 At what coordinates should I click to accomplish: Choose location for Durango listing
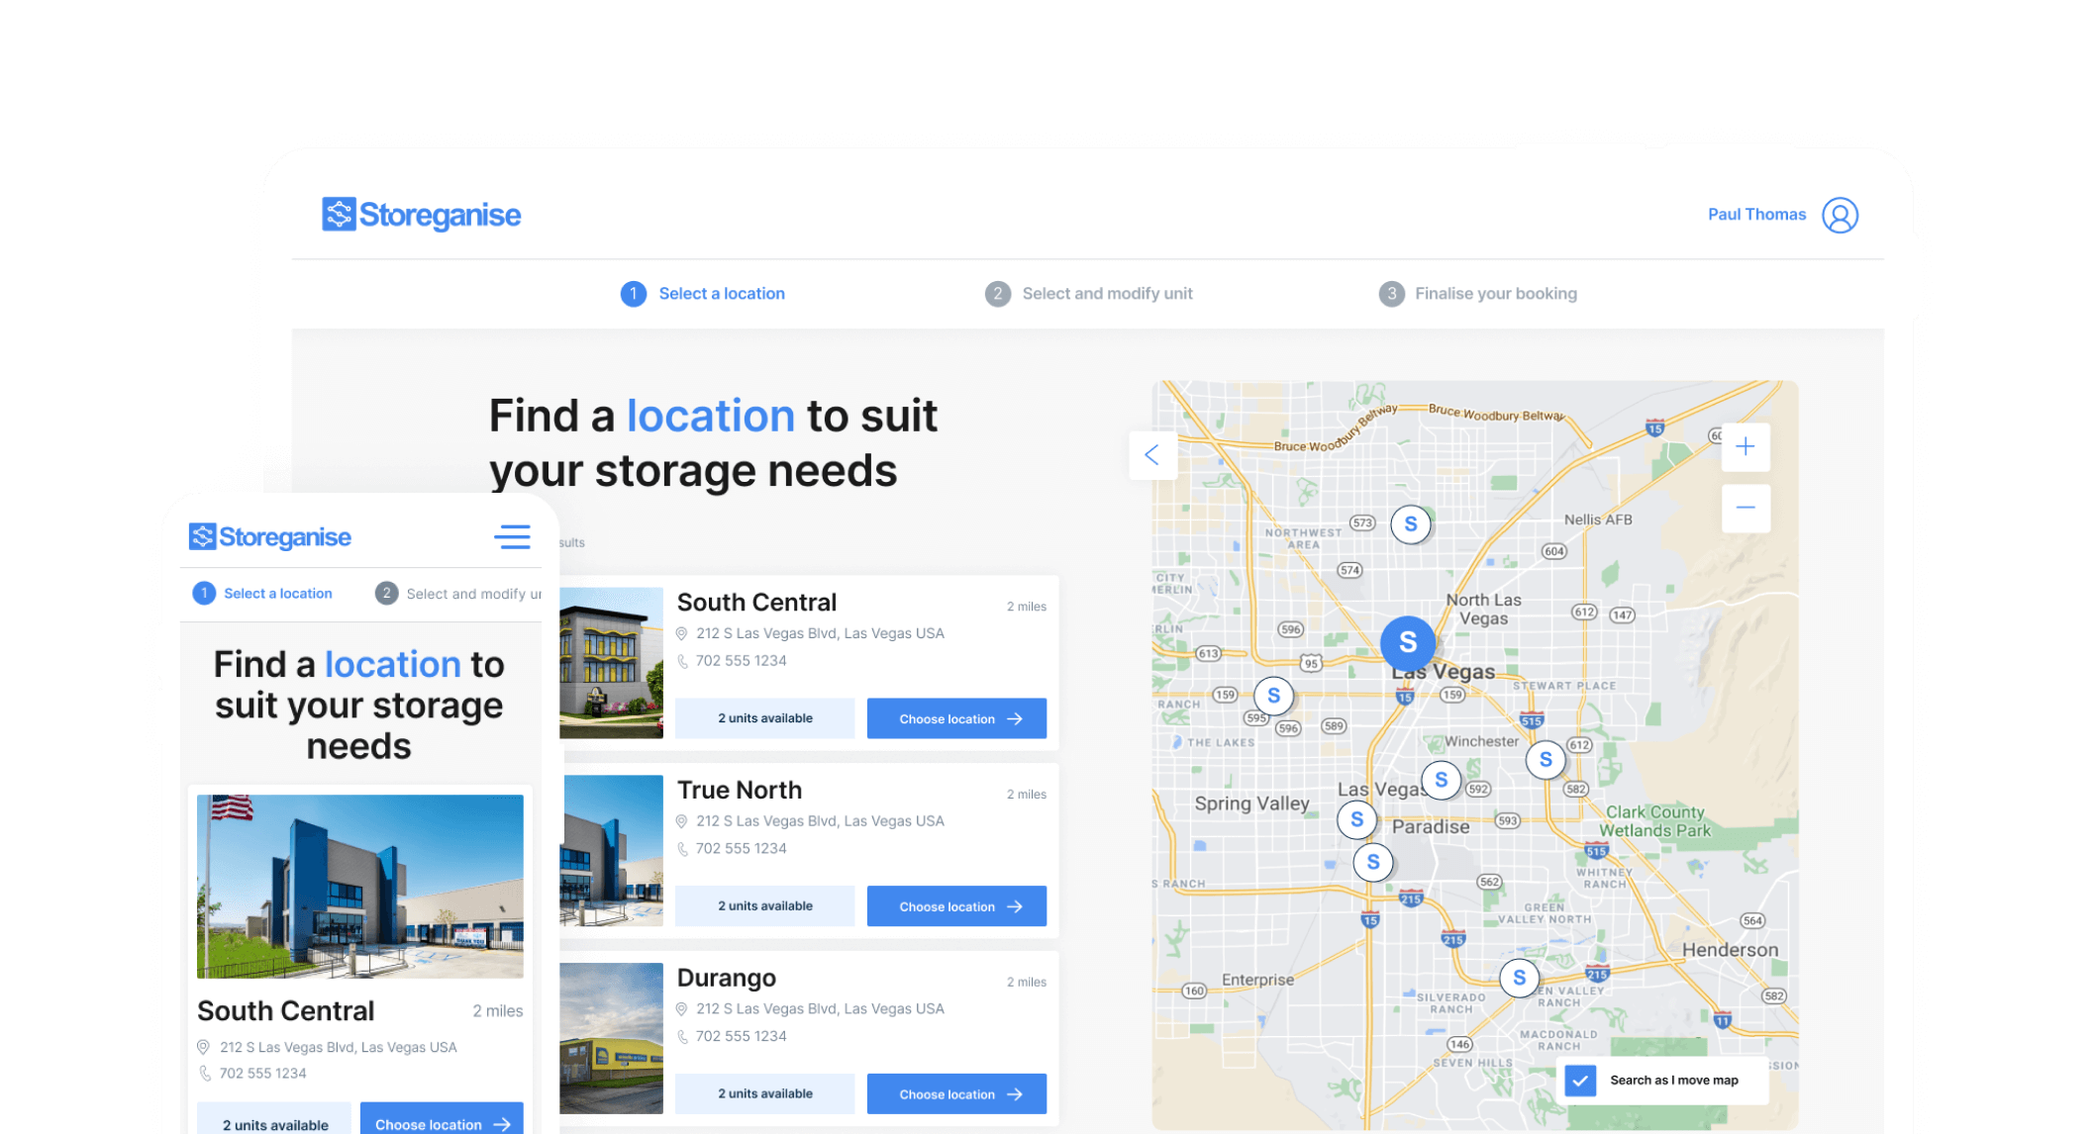[x=956, y=1093]
